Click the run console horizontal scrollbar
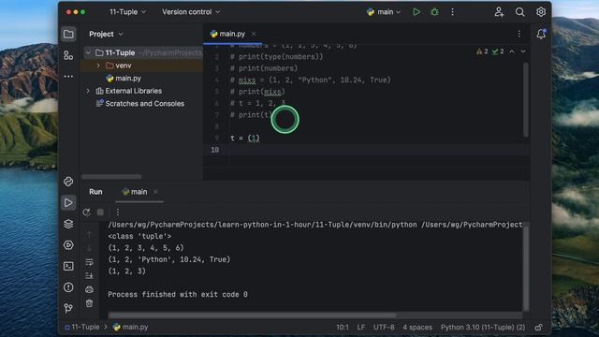The image size is (599, 337). (x=252, y=315)
